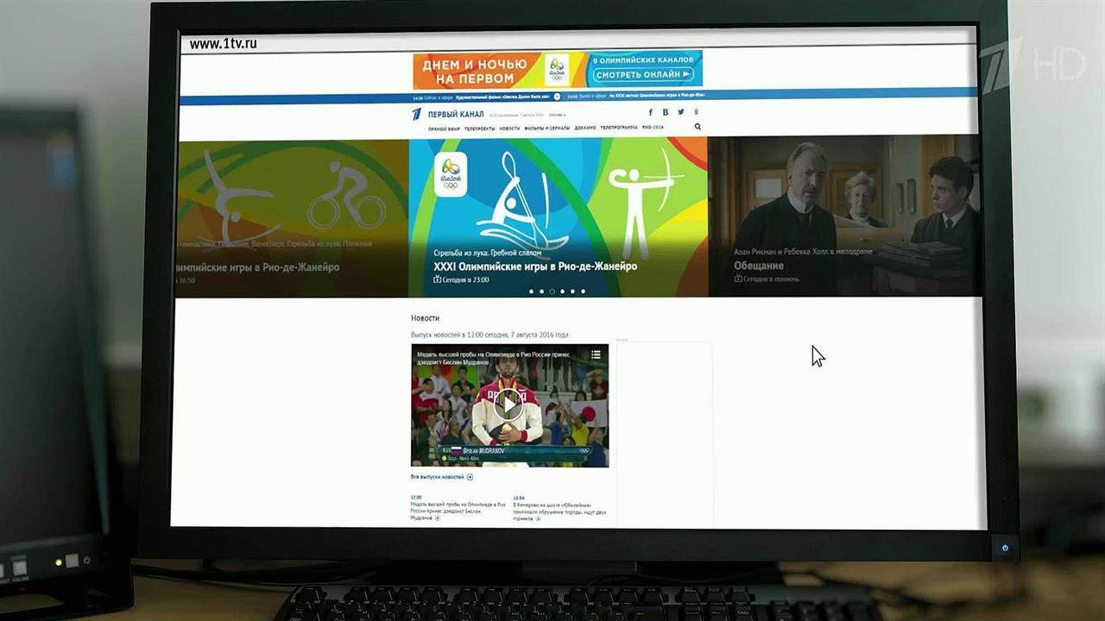Click the Первый канал number-one logo
The width and height of the screenshot is (1105, 621).
[417, 114]
